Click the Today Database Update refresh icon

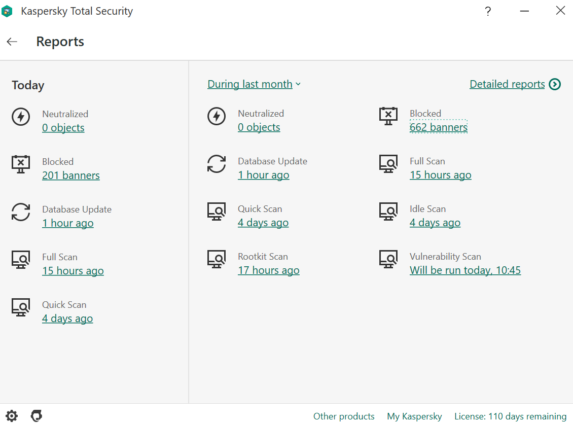[x=21, y=212]
